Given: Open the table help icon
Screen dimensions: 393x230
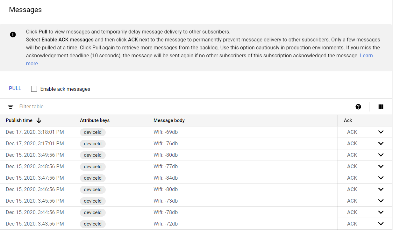Looking at the screenshot, I should tap(358, 107).
